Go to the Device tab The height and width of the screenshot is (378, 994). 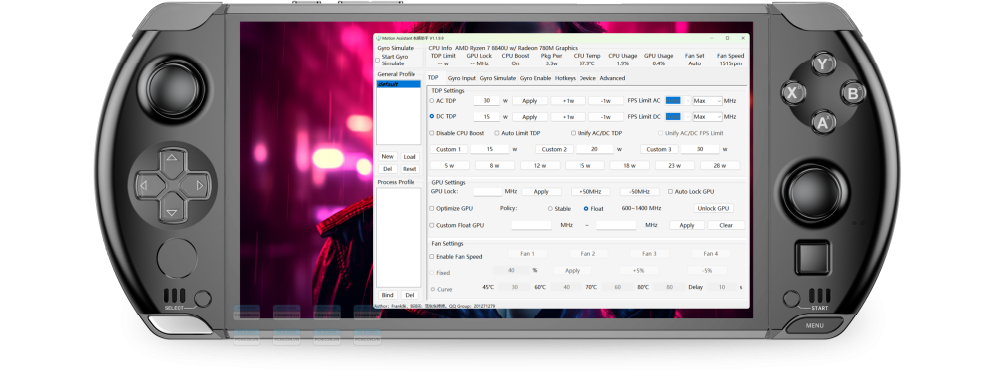[587, 78]
